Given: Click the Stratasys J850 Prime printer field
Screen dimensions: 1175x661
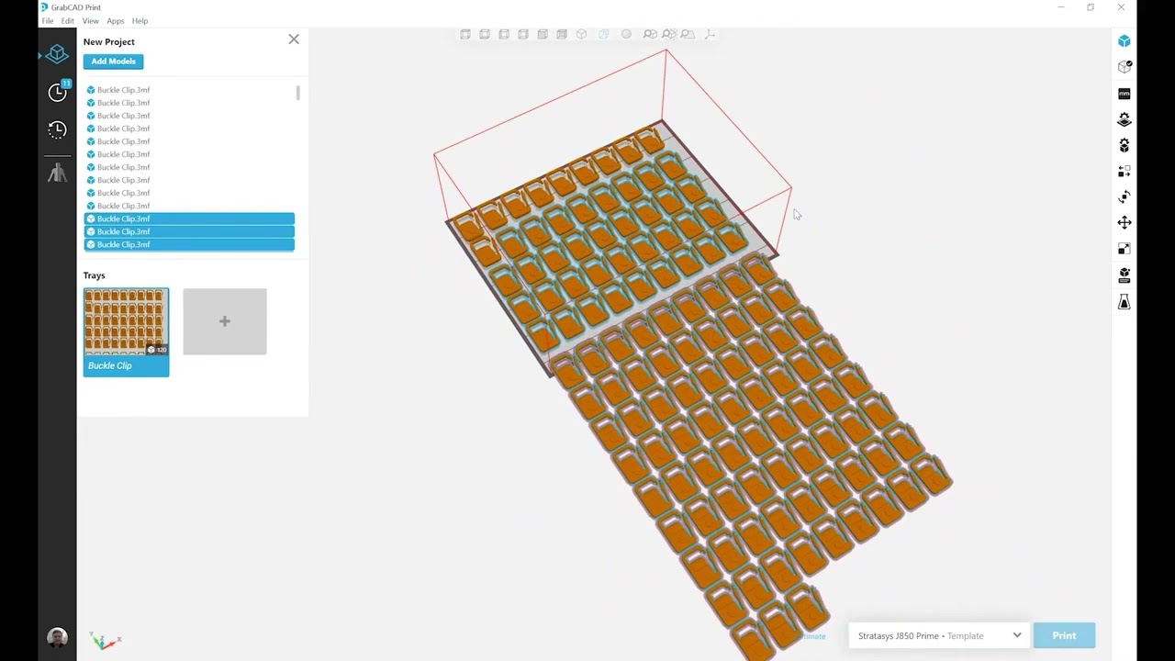Looking at the screenshot, I should pos(938,635).
